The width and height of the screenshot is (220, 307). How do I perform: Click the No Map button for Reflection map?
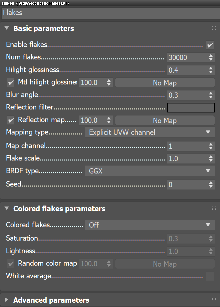(165, 120)
